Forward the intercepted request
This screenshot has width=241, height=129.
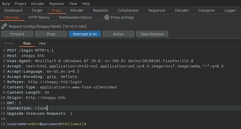[x=17, y=34]
